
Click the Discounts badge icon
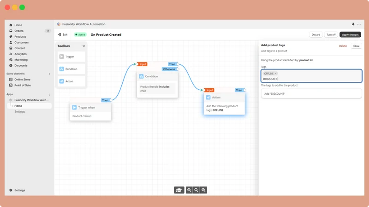coord(11,65)
